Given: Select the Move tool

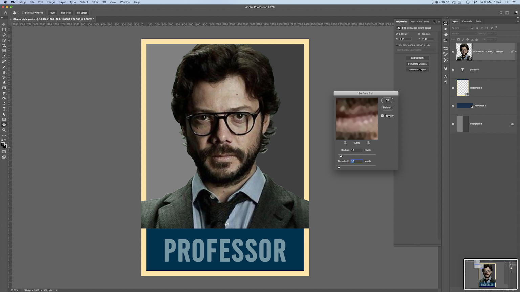Looking at the screenshot, I should coord(4,25).
